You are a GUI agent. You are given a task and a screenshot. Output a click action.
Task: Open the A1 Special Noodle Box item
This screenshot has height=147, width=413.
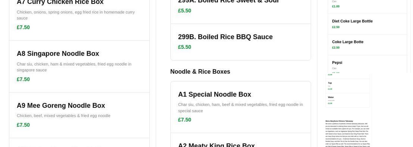214,94
